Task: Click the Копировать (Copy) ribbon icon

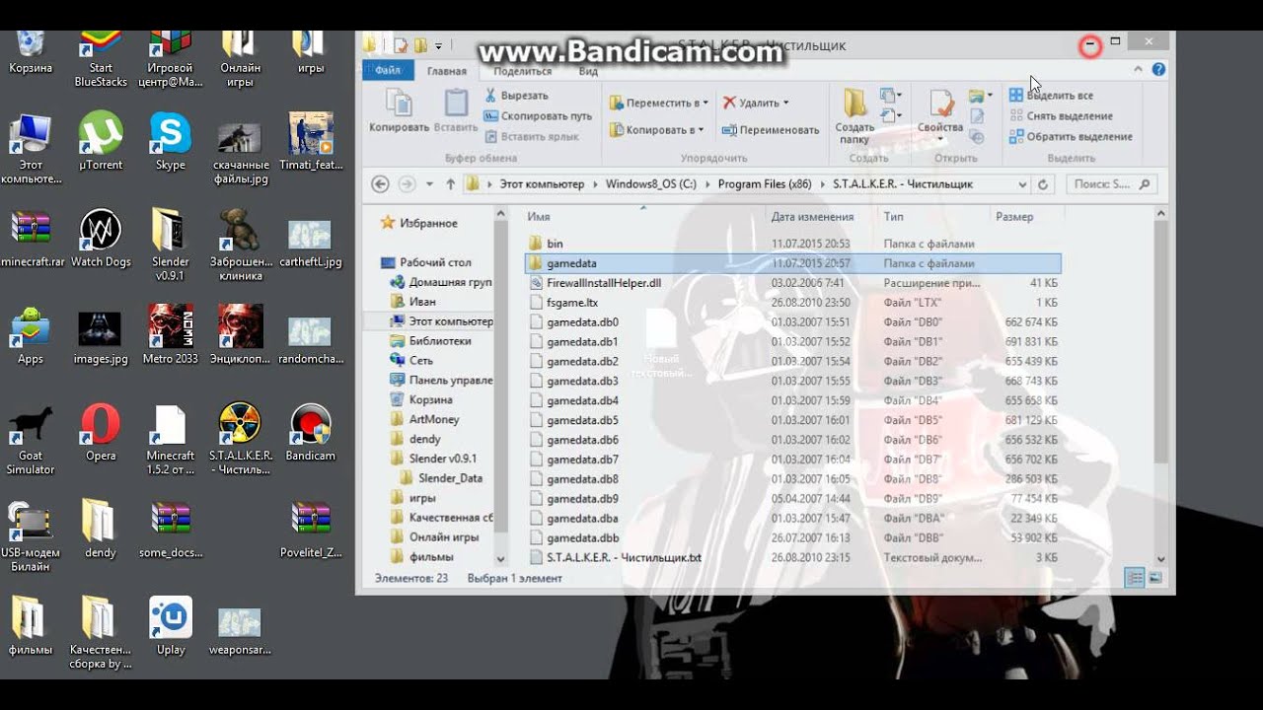Action: click(x=399, y=109)
